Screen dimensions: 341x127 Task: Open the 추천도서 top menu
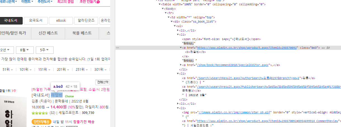(45, 2)
